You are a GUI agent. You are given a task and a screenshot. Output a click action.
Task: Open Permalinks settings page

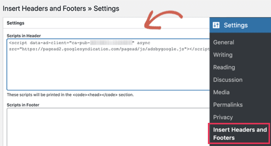click(x=228, y=105)
